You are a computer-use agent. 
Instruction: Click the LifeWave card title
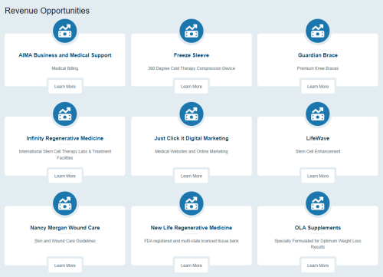click(318, 138)
